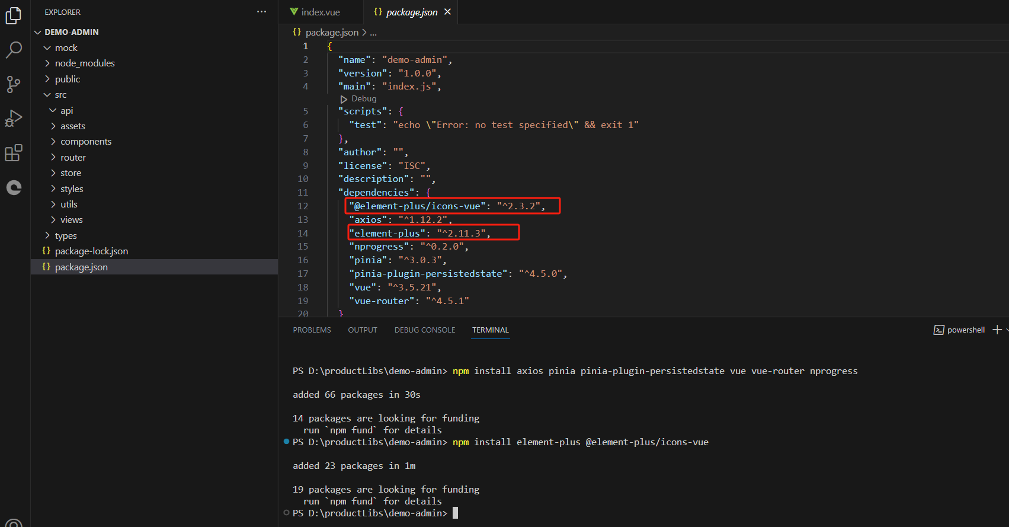Click line number 12 in gutter
The image size is (1009, 527).
click(303, 206)
